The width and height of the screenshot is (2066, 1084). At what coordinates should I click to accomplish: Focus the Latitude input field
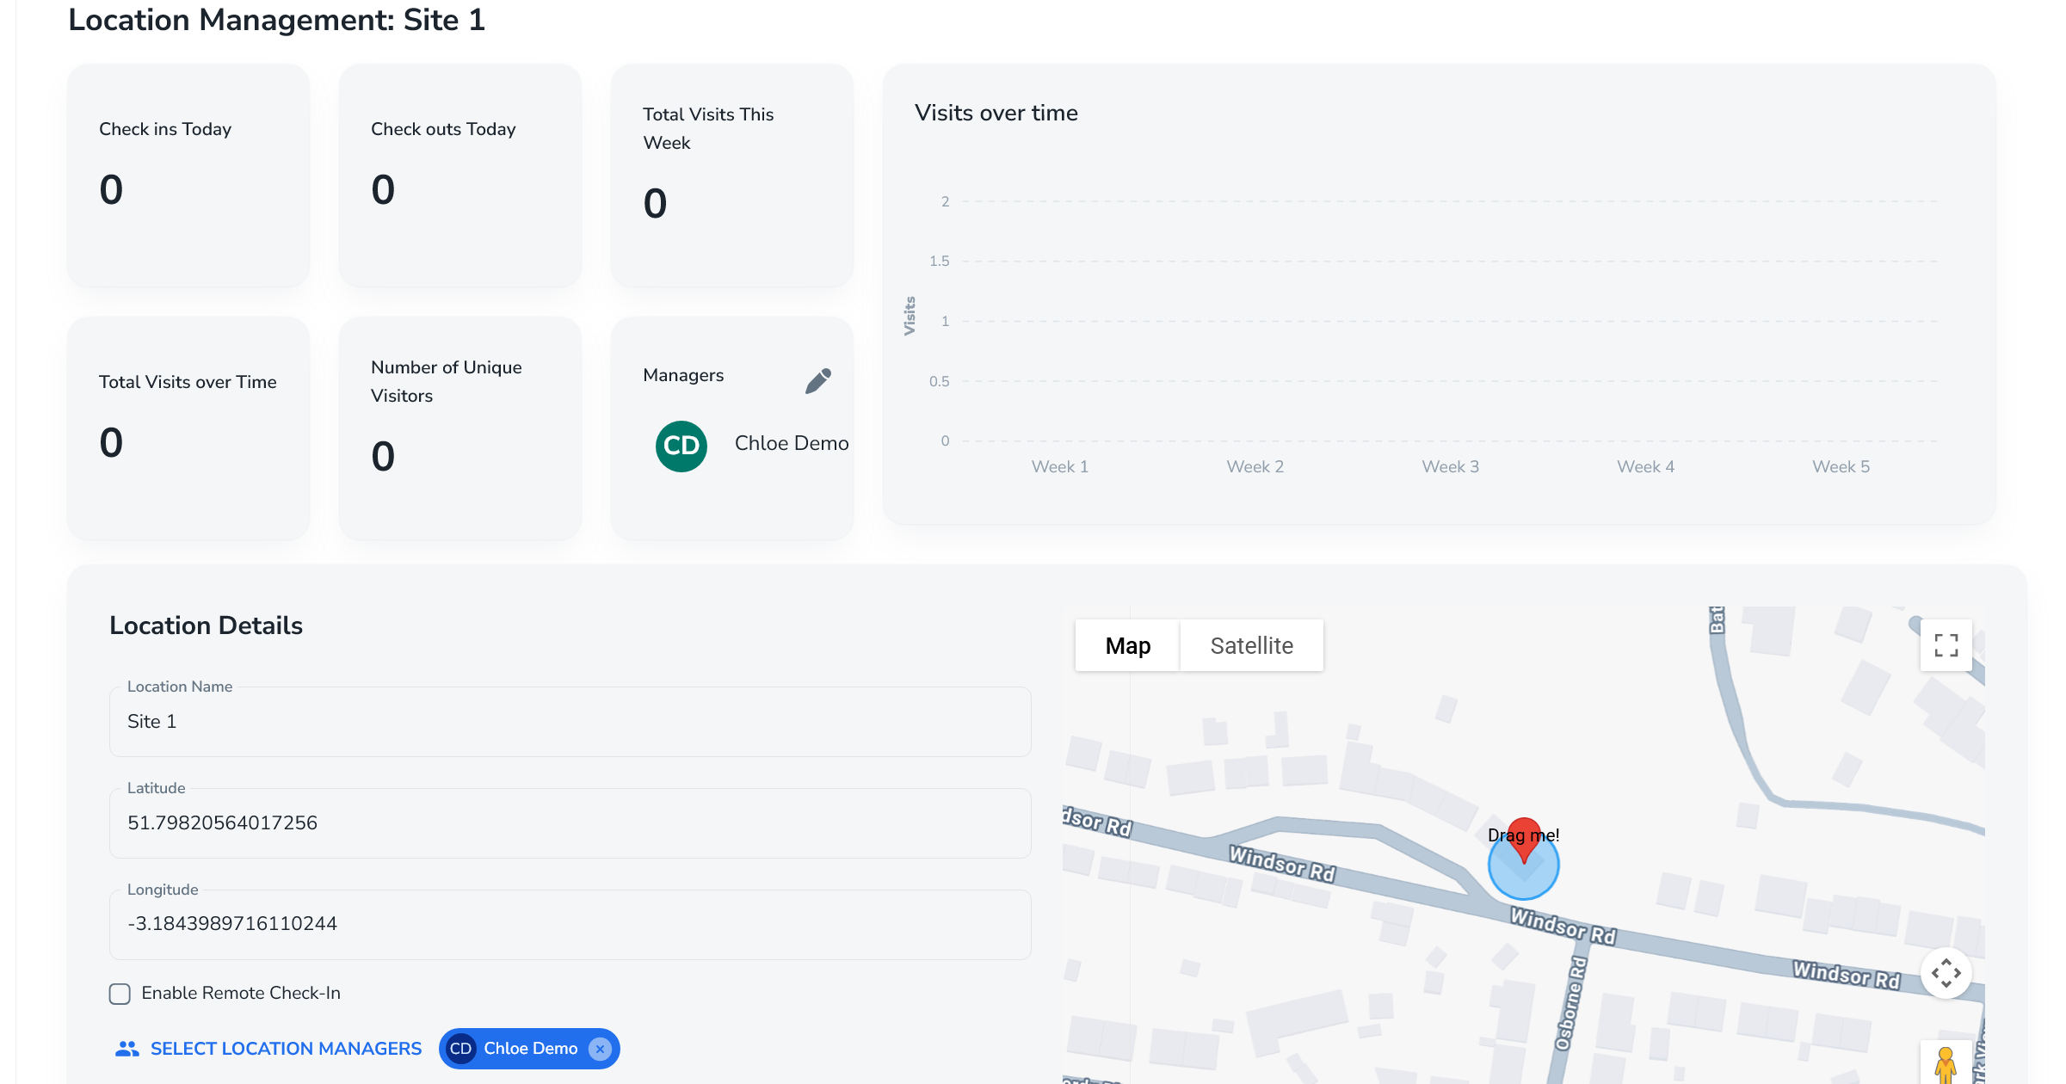(x=570, y=823)
